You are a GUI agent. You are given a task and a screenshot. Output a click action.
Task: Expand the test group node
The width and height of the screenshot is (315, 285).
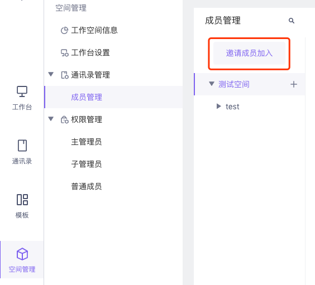[219, 106]
